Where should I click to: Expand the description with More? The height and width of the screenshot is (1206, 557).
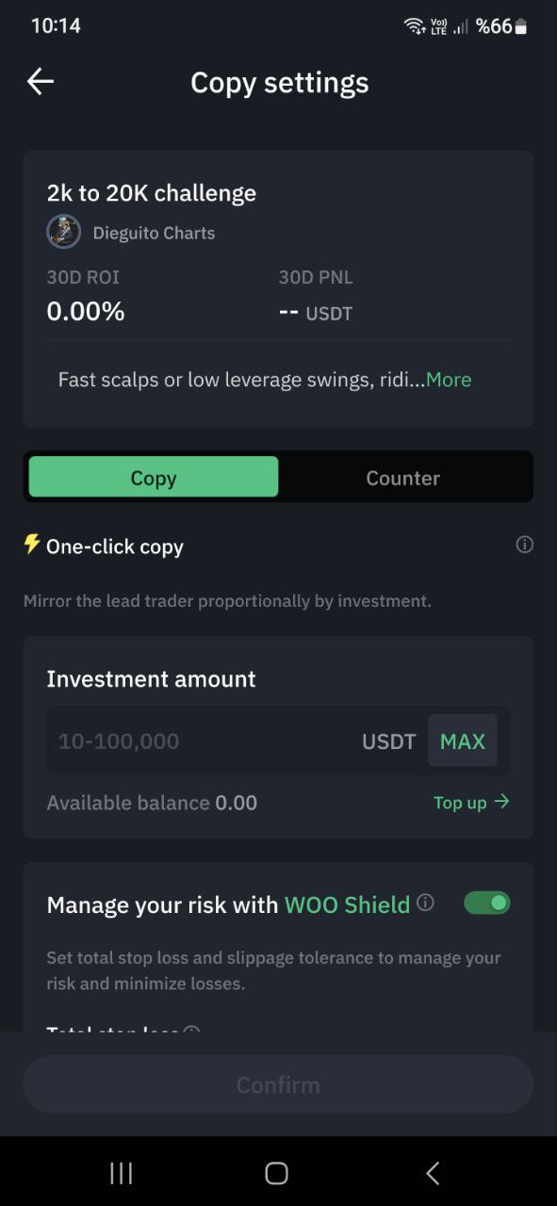coord(449,380)
